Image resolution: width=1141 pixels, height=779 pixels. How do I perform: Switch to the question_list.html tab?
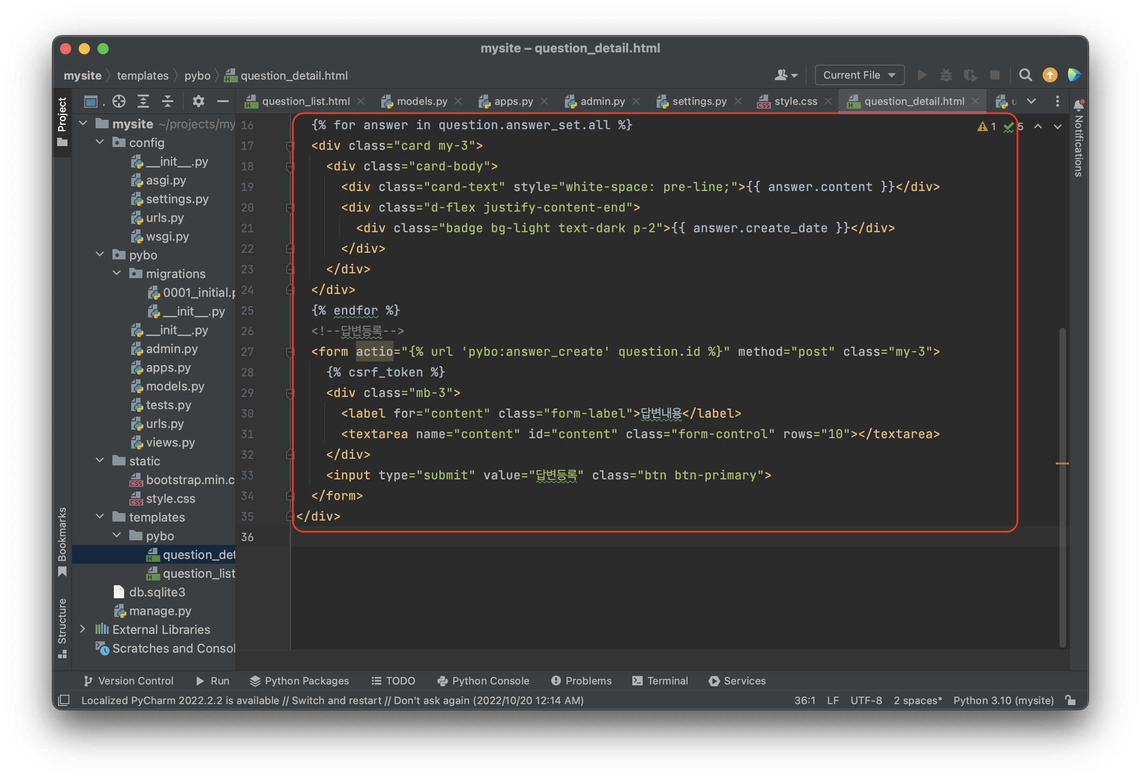point(305,101)
